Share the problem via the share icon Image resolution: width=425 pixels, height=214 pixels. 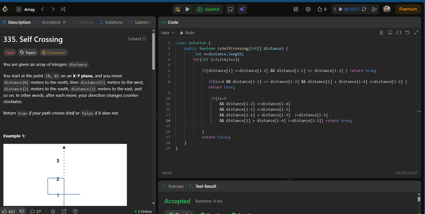point(64,211)
